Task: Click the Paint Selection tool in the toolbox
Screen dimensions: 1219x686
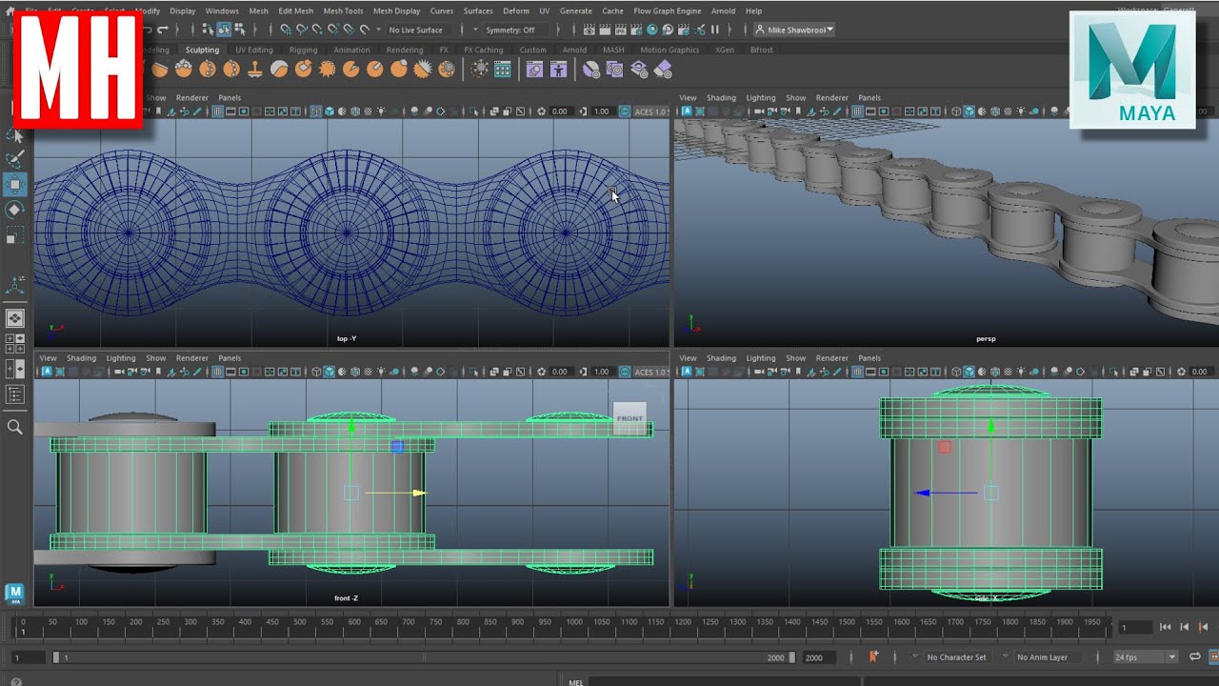Action: pyautogui.click(x=15, y=159)
